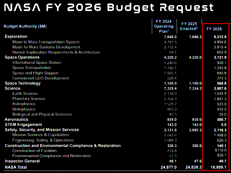The width and height of the screenshot is (231, 173).
Task: Click Aeronautics FY 2026 value 588.7
Action: point(222,120)
